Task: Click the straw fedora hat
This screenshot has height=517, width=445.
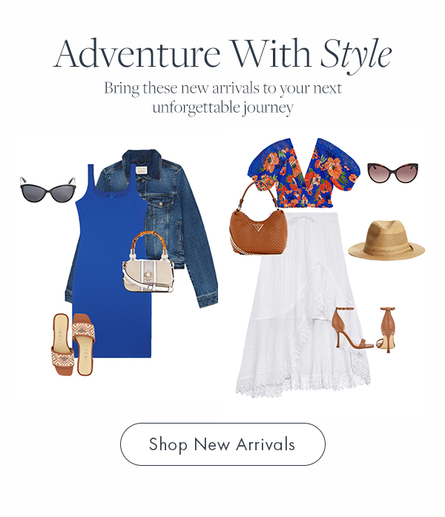Action: (x=386, y=240)
